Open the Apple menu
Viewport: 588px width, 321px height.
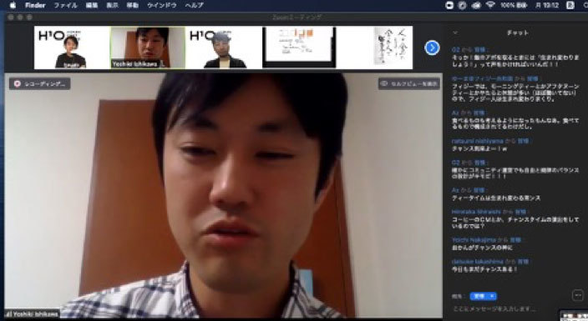pyautogui.click(x=13, y=5)
